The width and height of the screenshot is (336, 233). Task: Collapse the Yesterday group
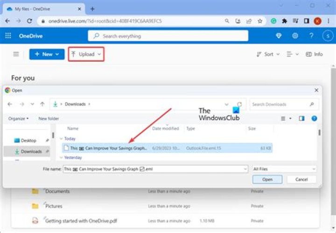point(61,158)
